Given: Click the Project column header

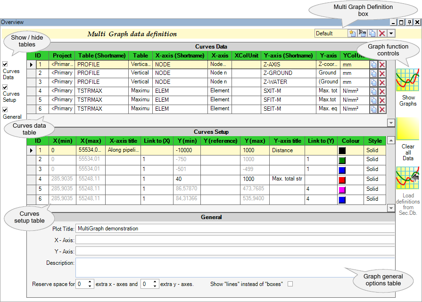Looking at the screenshot, I should (x=62, y=56).
